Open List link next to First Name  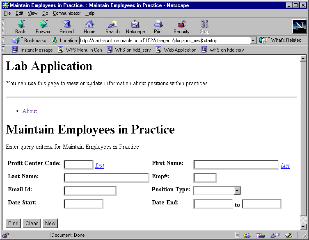(x=285, y=165)
